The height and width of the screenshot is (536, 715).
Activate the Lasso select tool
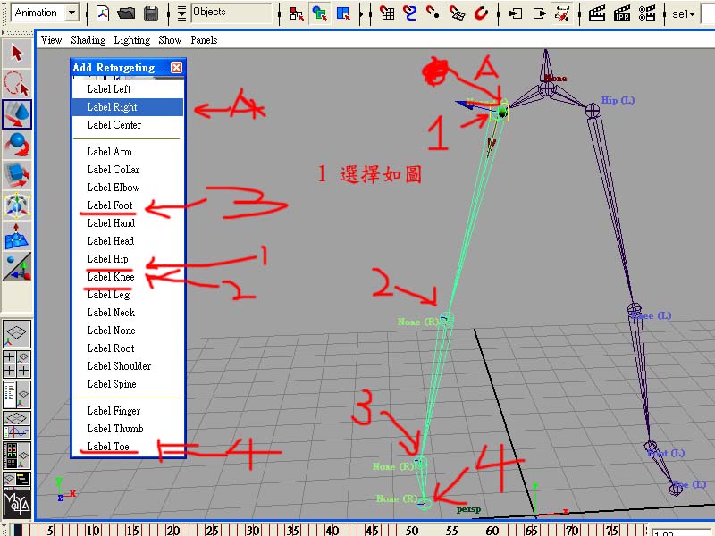[x=17, y=84]
